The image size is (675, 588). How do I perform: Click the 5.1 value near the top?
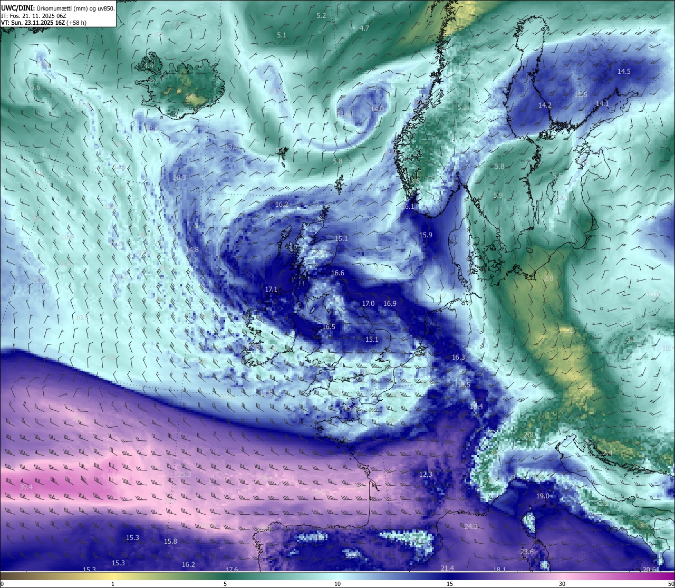(x=282, y=35)
